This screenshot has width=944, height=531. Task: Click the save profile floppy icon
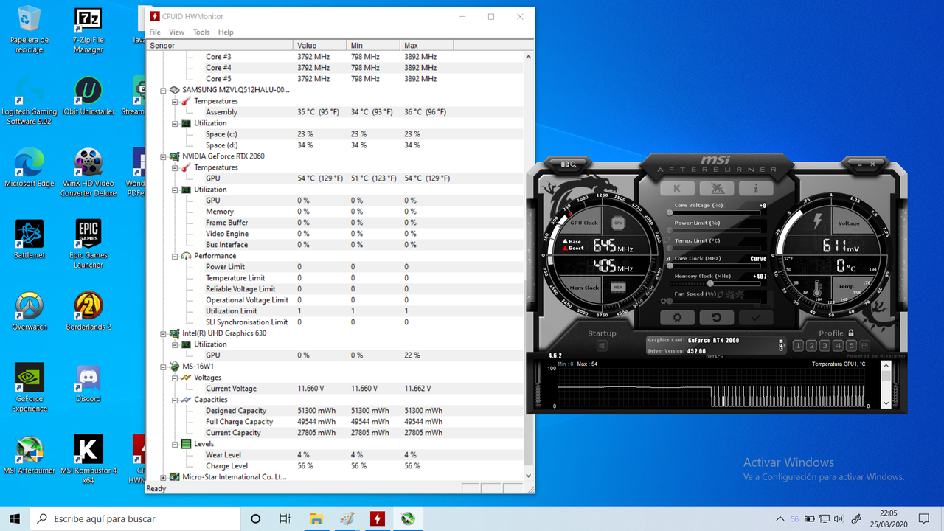(864, 346)
